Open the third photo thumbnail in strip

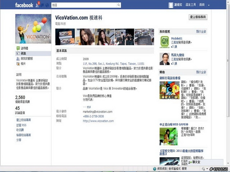click(x=105, y=37)
